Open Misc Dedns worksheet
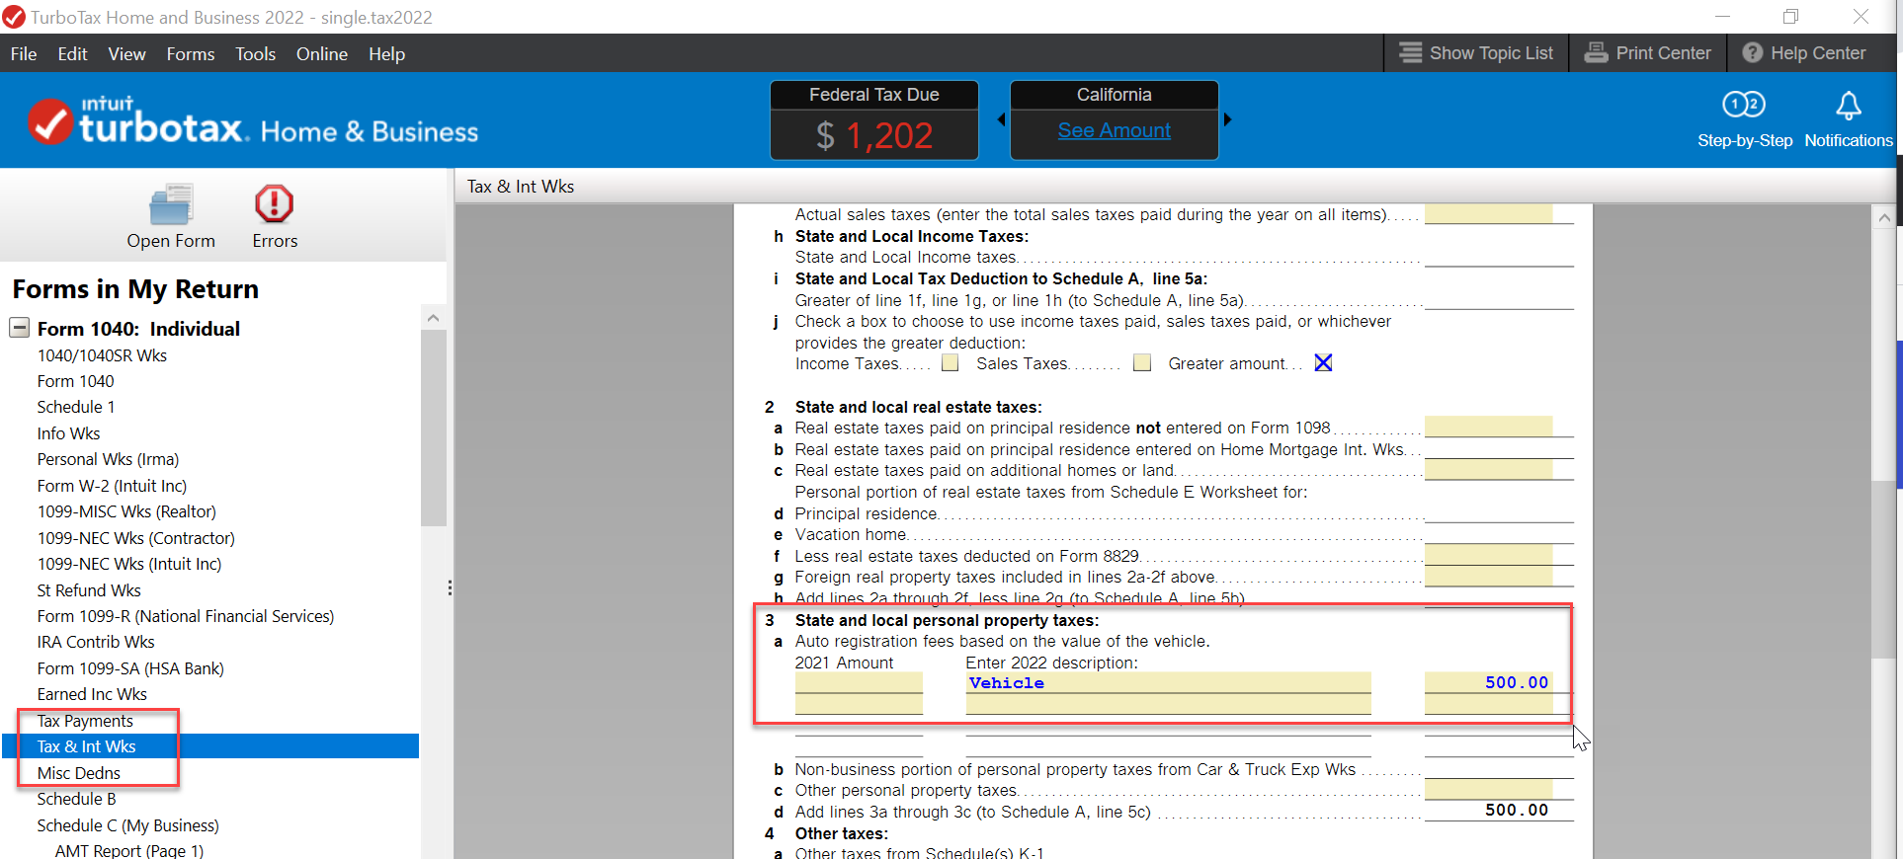Viewport: 1903px width, 859px height. 79,773
